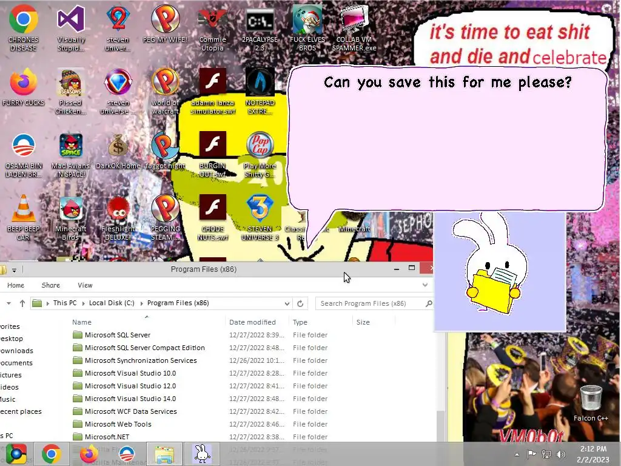The height and width of the screenshot is (466, 621).
Task: Open the volume control in system tray
Action: (x=561, y=454)
